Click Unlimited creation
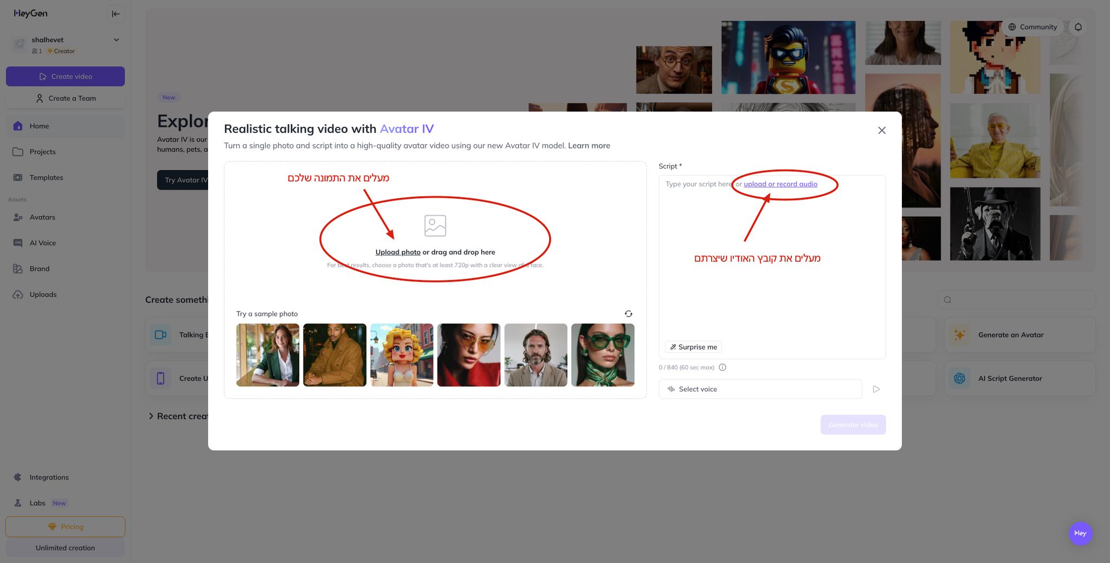 click(65, 548)
